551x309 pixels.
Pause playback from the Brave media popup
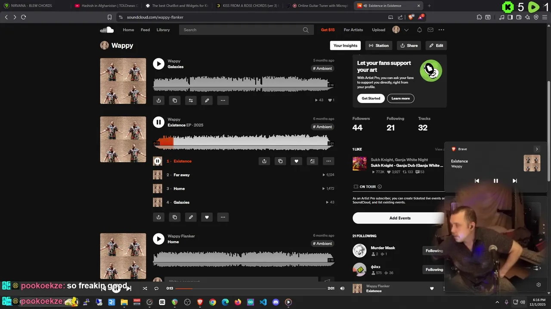[495, 181]
